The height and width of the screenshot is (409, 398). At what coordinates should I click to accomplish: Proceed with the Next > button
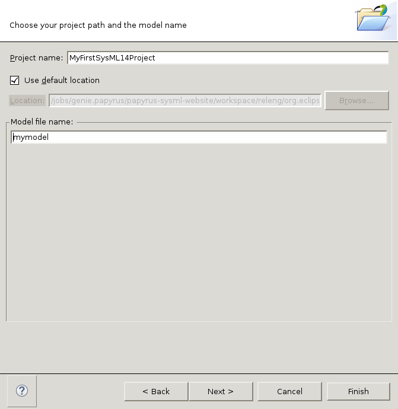coord(221,391)
